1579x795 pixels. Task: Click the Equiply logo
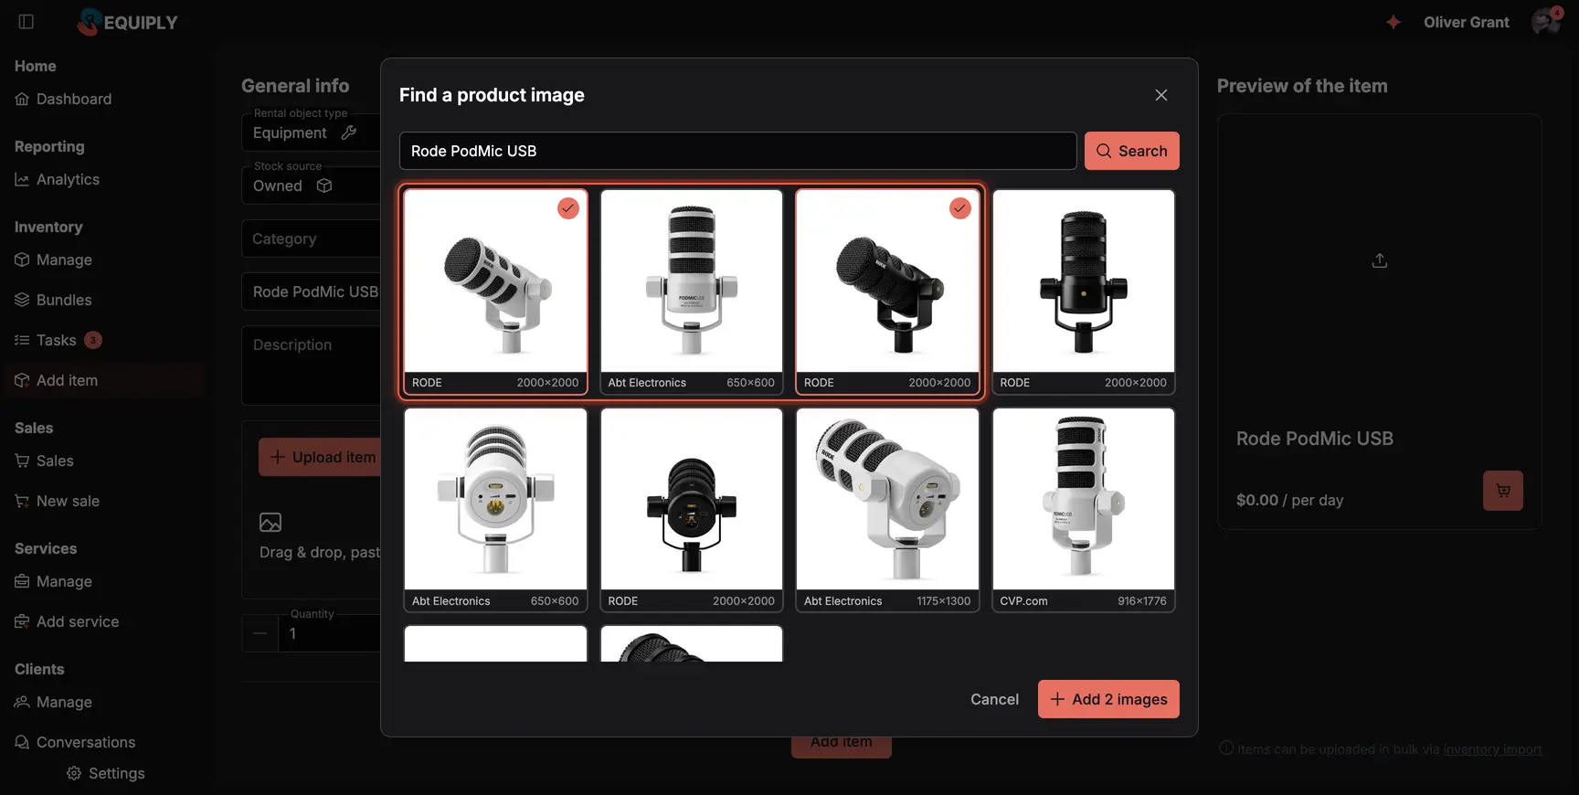coord(128,22)
